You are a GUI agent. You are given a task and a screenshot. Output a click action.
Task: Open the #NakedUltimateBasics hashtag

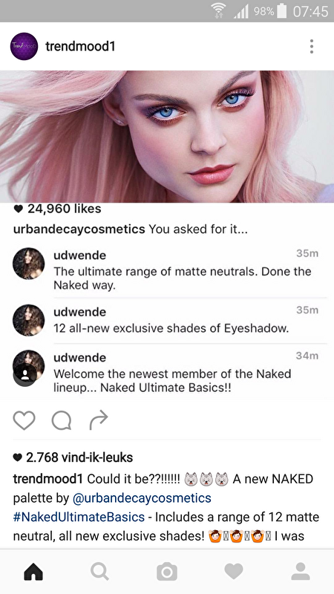(x=79, y=517)
